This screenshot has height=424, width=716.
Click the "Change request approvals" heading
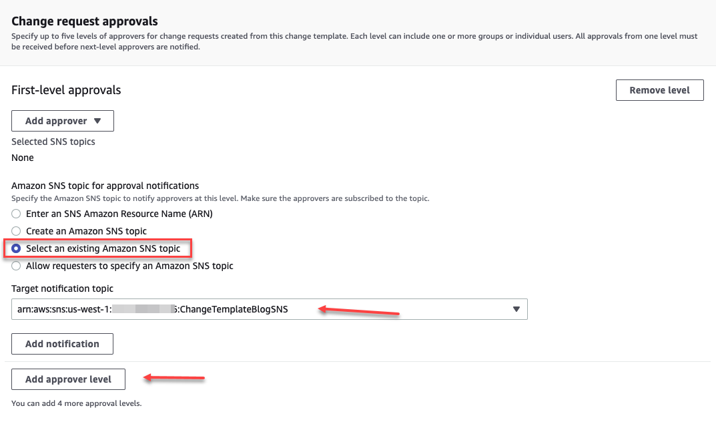[84, 21]
